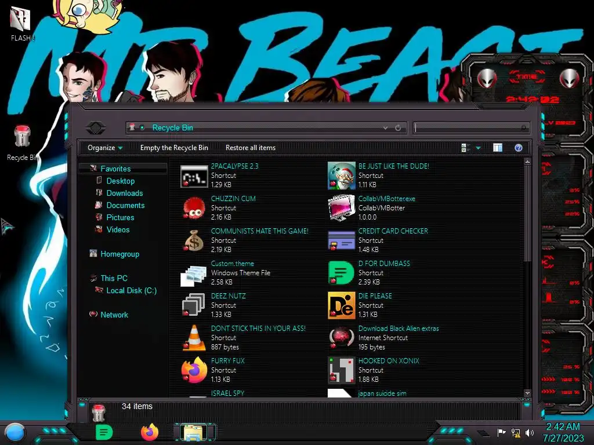Click inside the search Recycle Bin box
Viewport: 594px width, 445px height.
(471, 128)
